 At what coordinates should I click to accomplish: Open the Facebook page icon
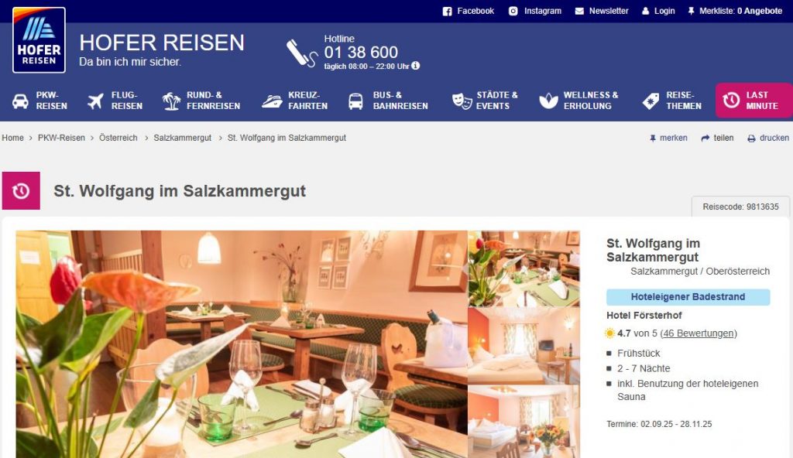447,11
